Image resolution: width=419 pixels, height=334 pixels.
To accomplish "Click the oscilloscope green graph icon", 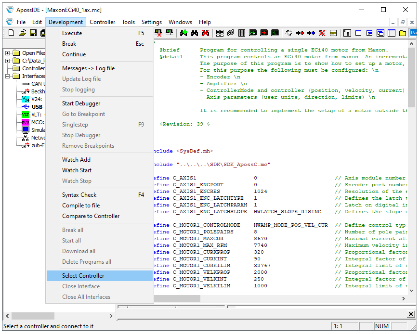I will [x=252, y=33].
